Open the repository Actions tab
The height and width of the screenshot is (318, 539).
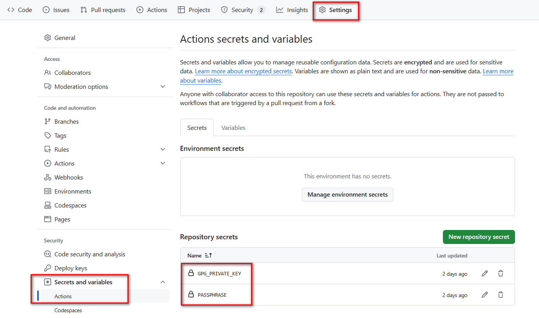(x=152, y=10)
